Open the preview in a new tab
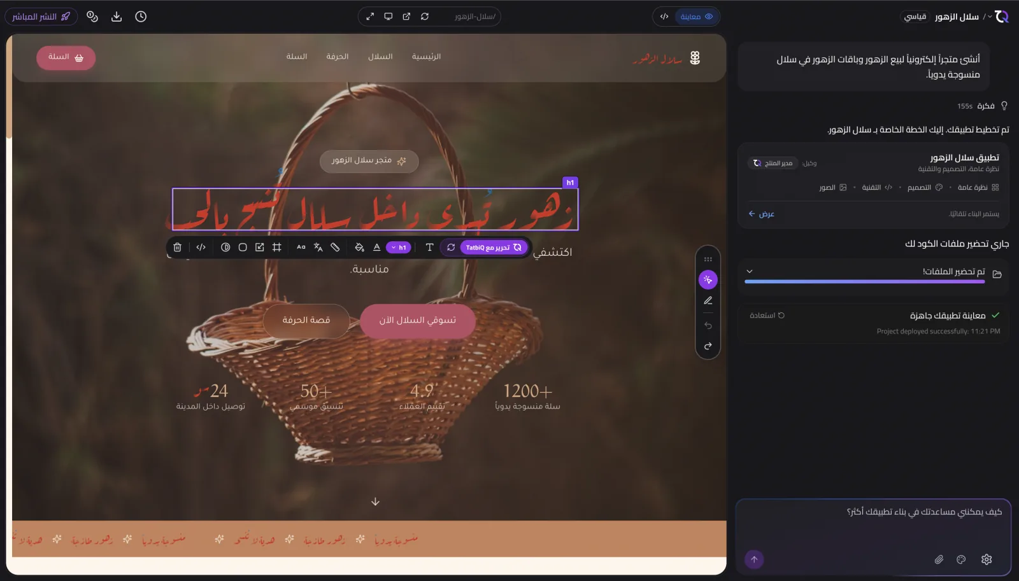This screenshot has width=1019, height=581. [406, 17]
